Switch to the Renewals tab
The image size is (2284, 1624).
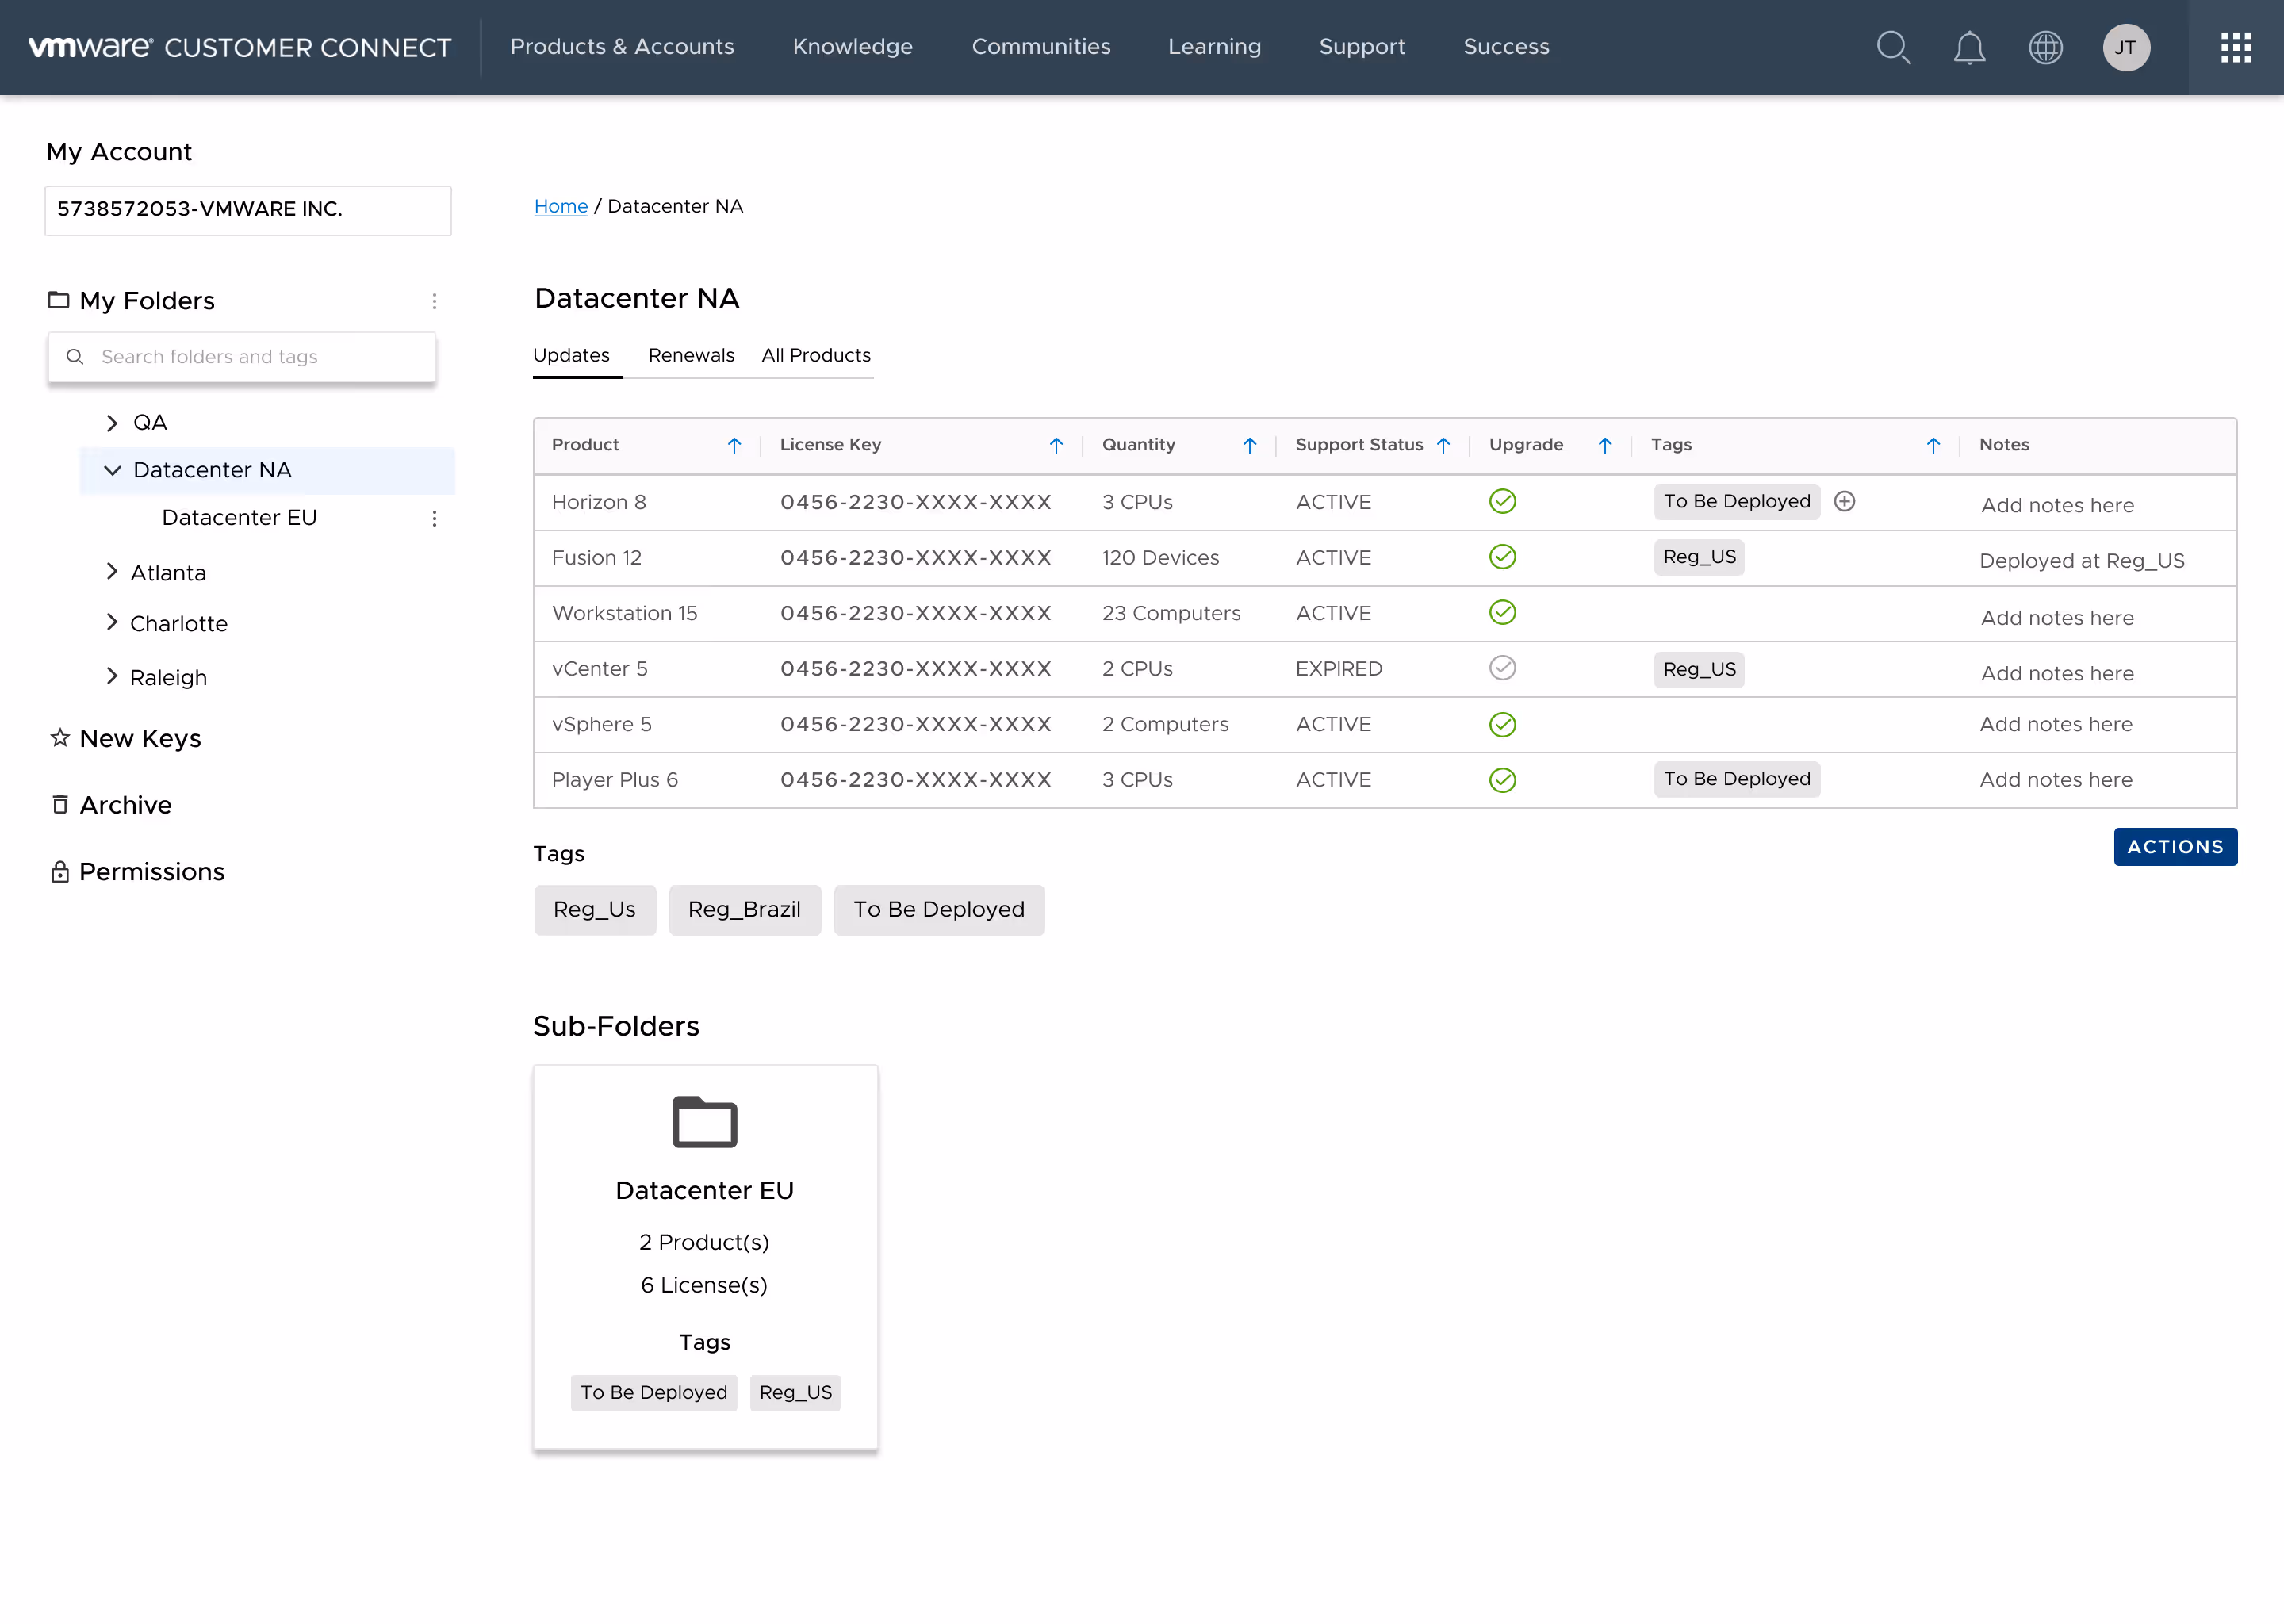(x=691, y=355)
